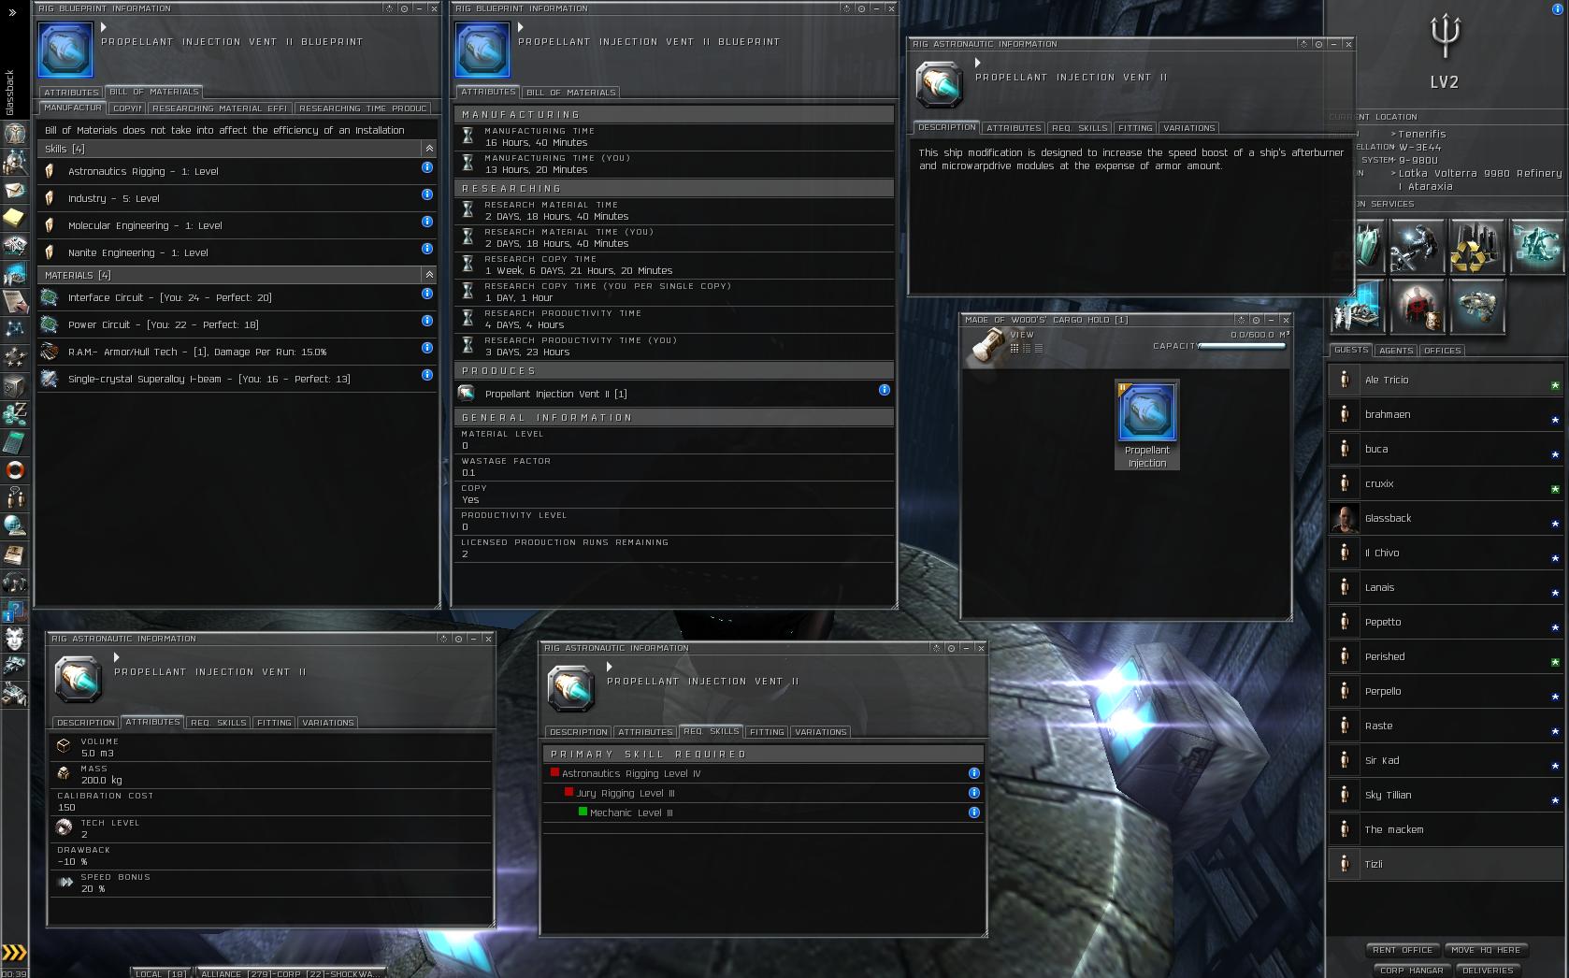Show info for Industry skill row
Screen dimensions: 1569x978
(x=427, y=194)
